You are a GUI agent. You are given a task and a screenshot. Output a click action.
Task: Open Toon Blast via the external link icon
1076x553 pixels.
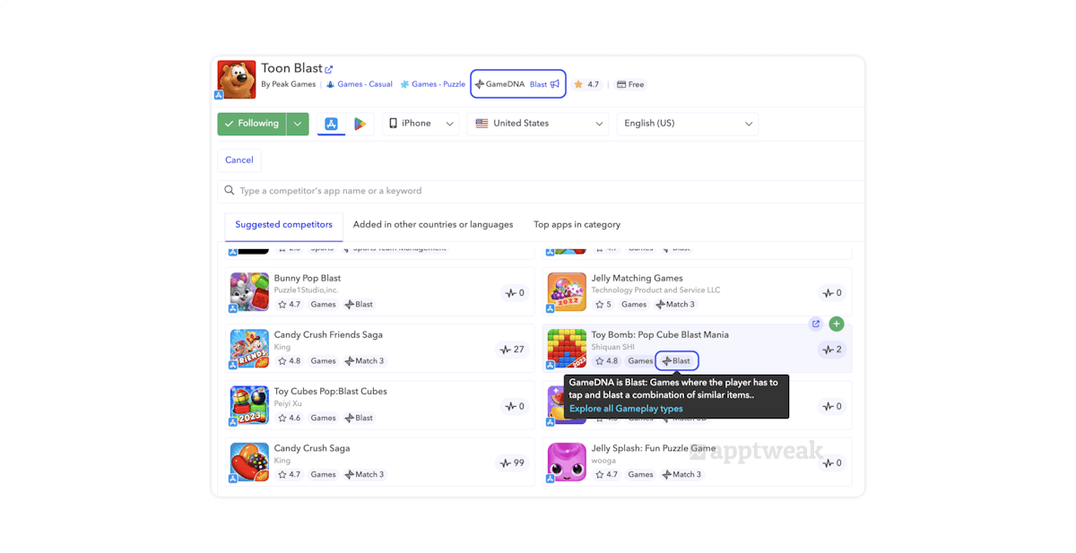click(329, 67)
